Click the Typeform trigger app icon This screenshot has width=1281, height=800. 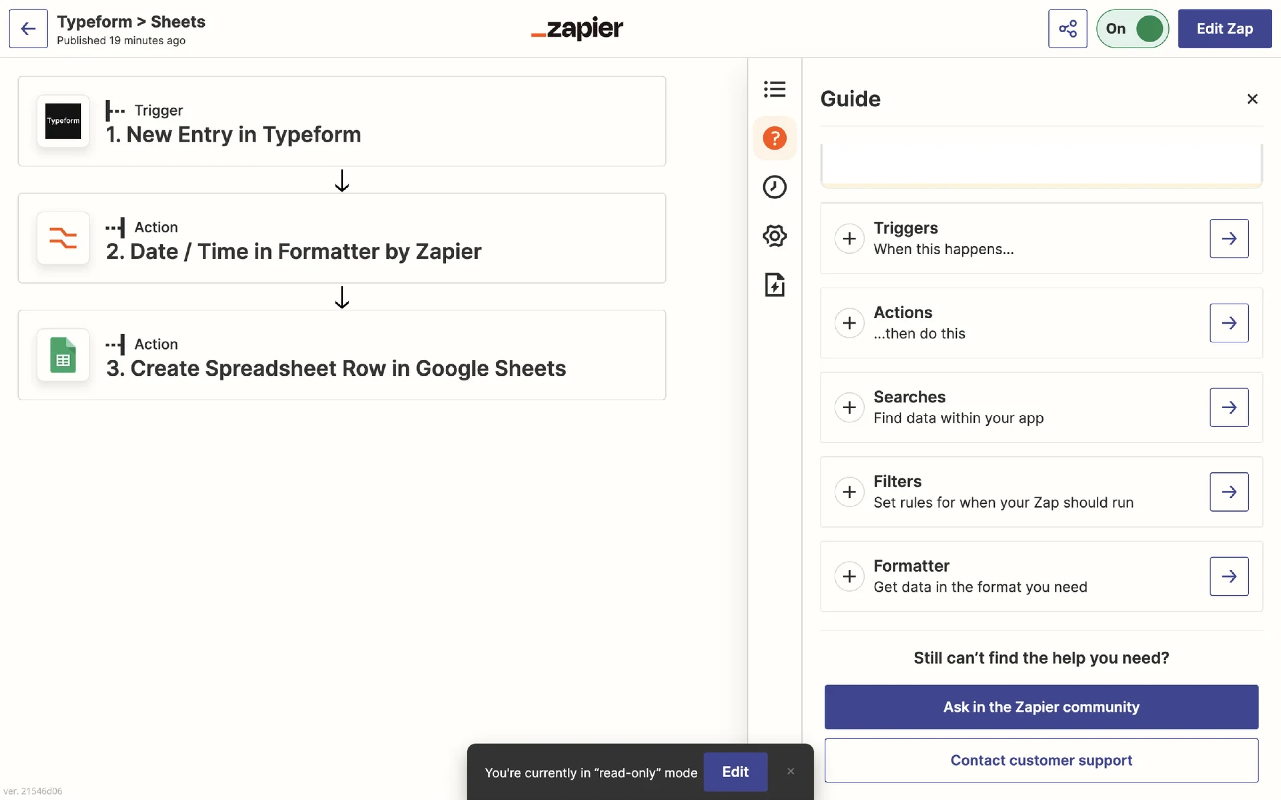click(63, 121)
